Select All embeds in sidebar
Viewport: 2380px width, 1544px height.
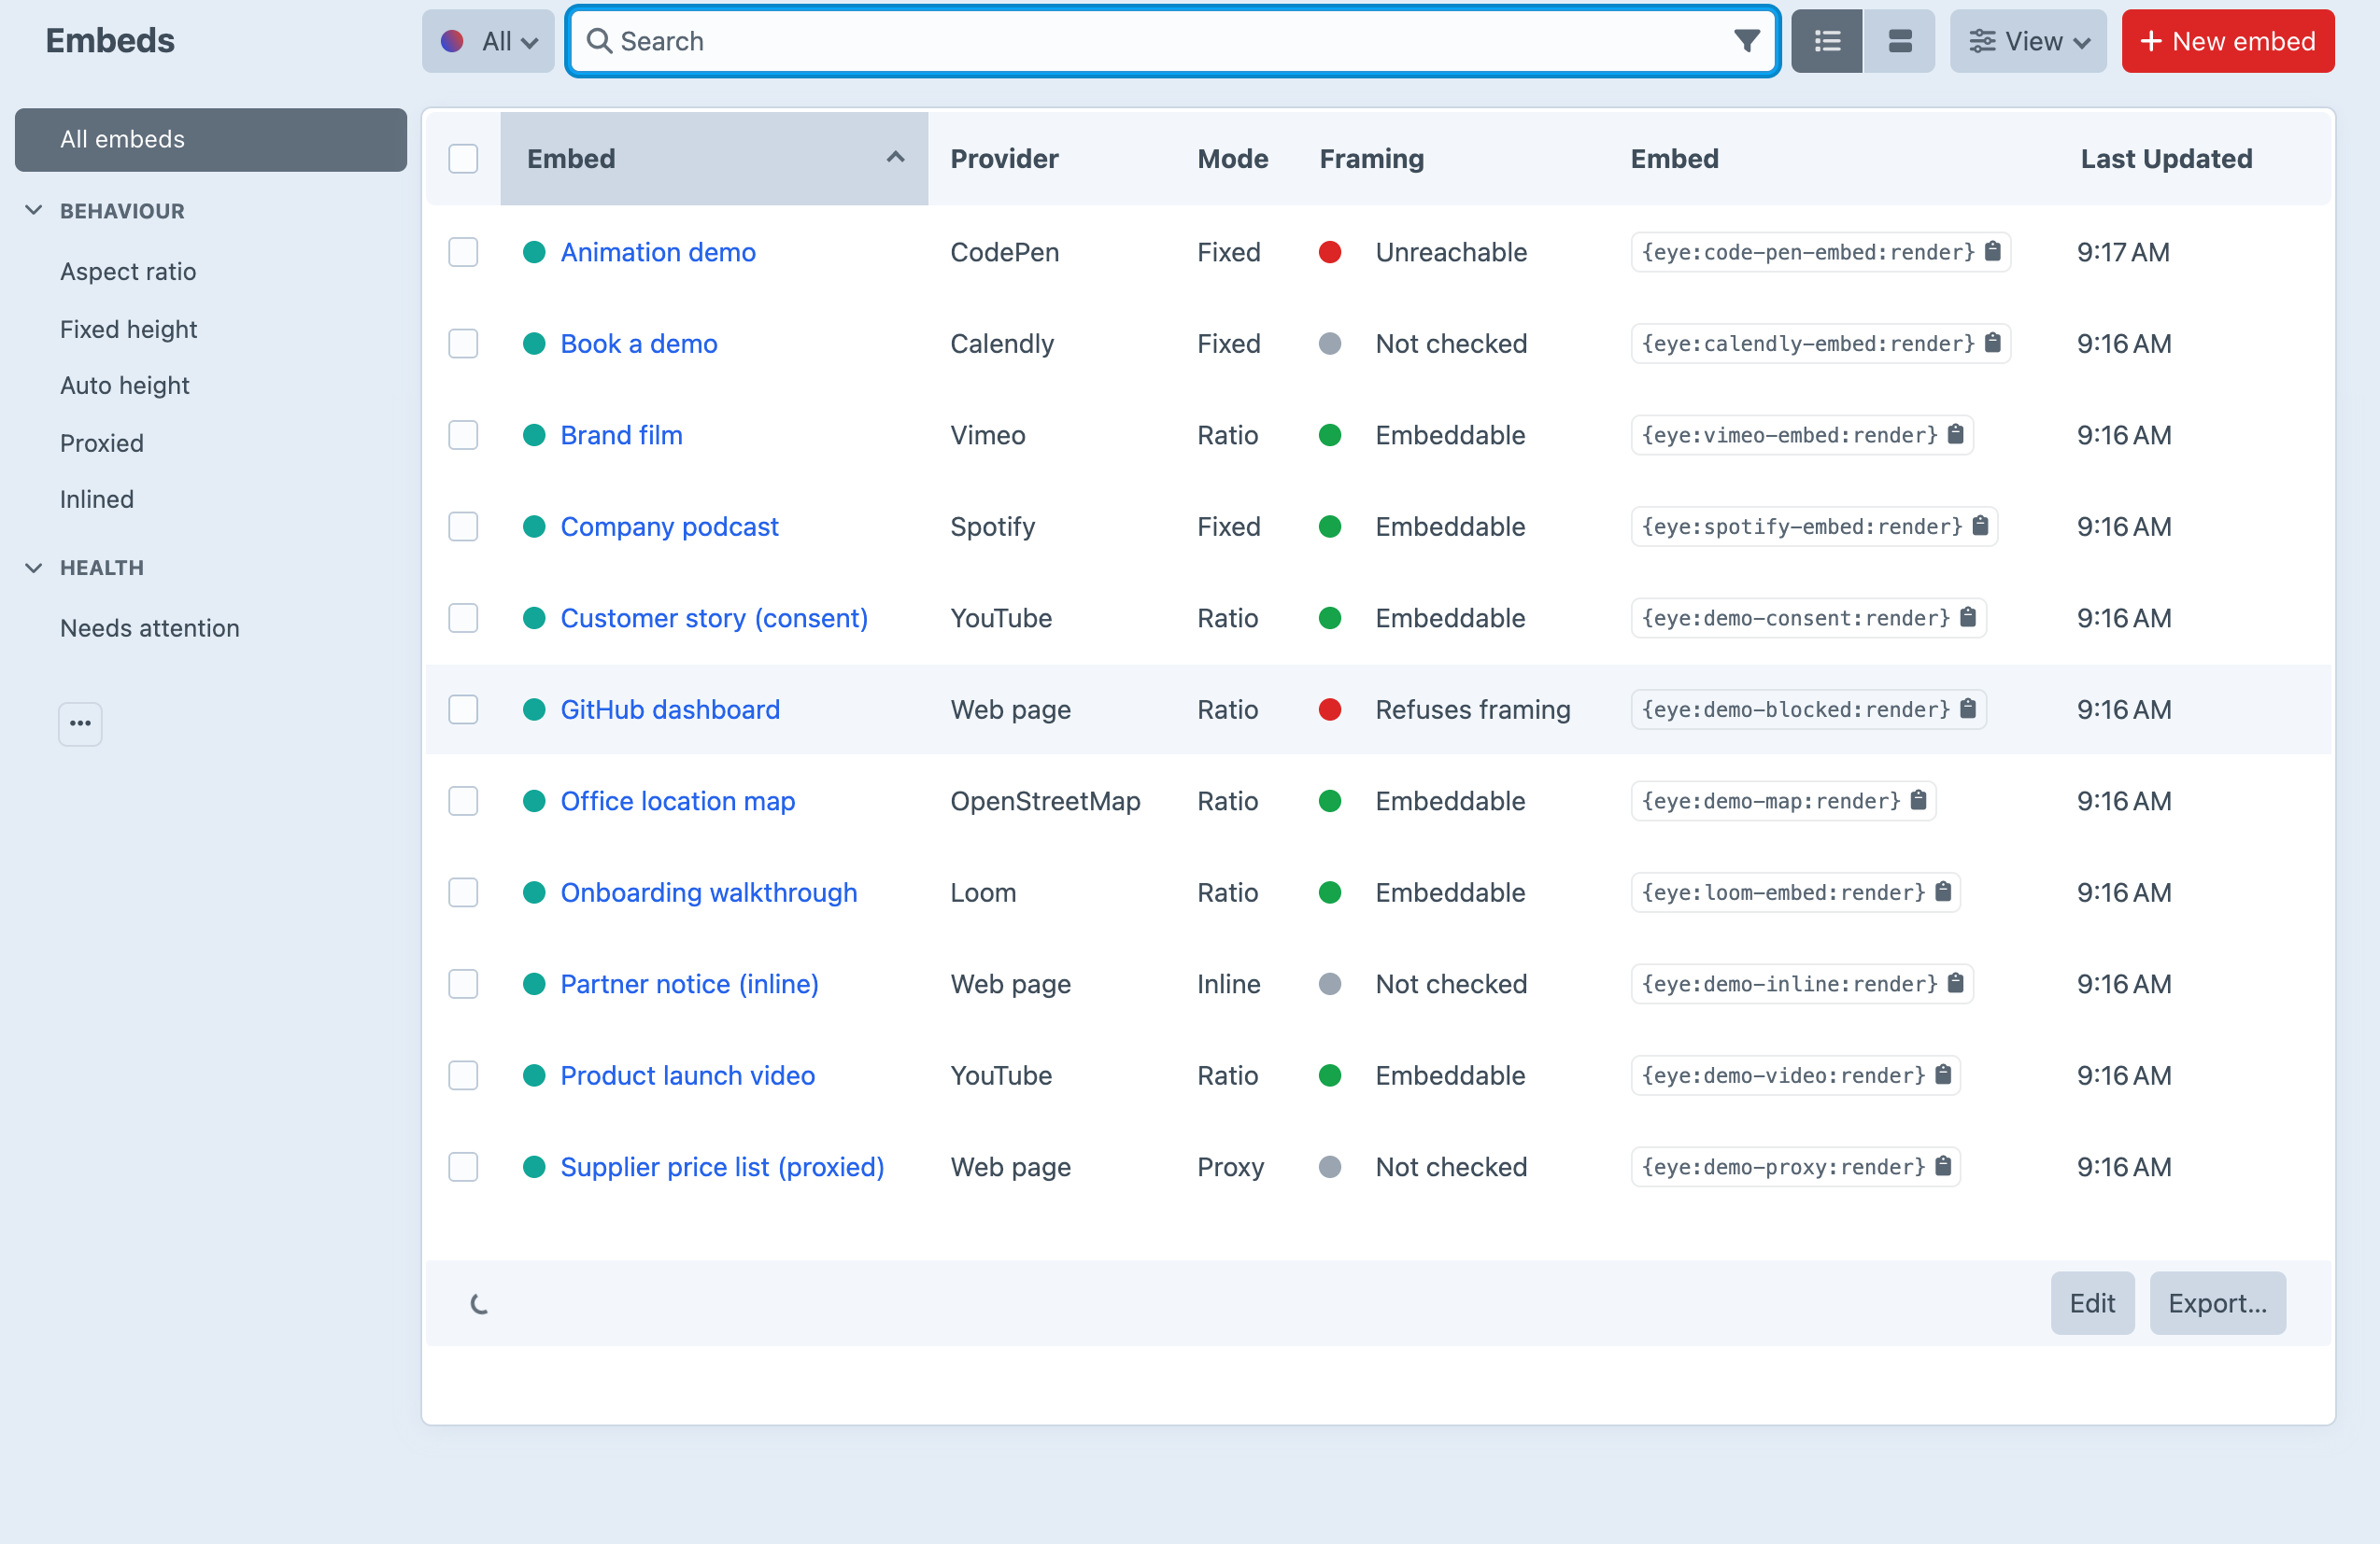[x=211, y=139]
